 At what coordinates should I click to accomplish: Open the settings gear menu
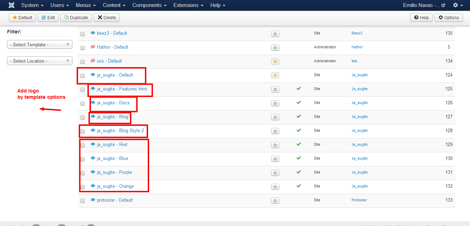pyautogui.click(x=457, y=5)
